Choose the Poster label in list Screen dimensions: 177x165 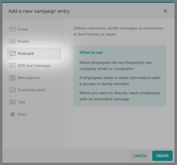(x=23, y=41)
